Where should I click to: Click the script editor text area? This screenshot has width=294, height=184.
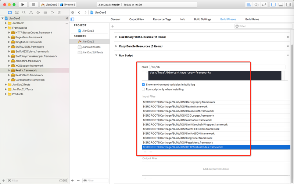pos(215,75)
